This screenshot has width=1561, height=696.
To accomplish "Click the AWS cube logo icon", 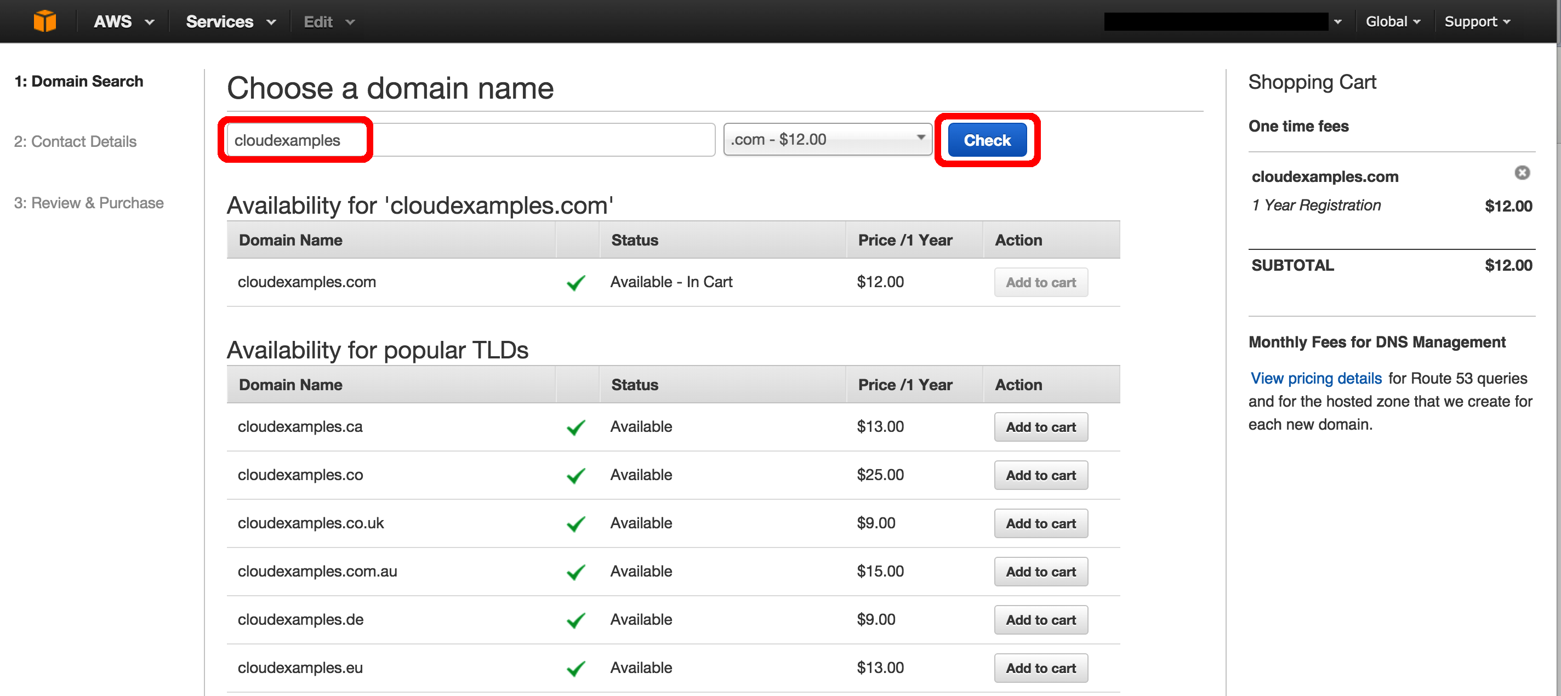I will tap(45, 21).
